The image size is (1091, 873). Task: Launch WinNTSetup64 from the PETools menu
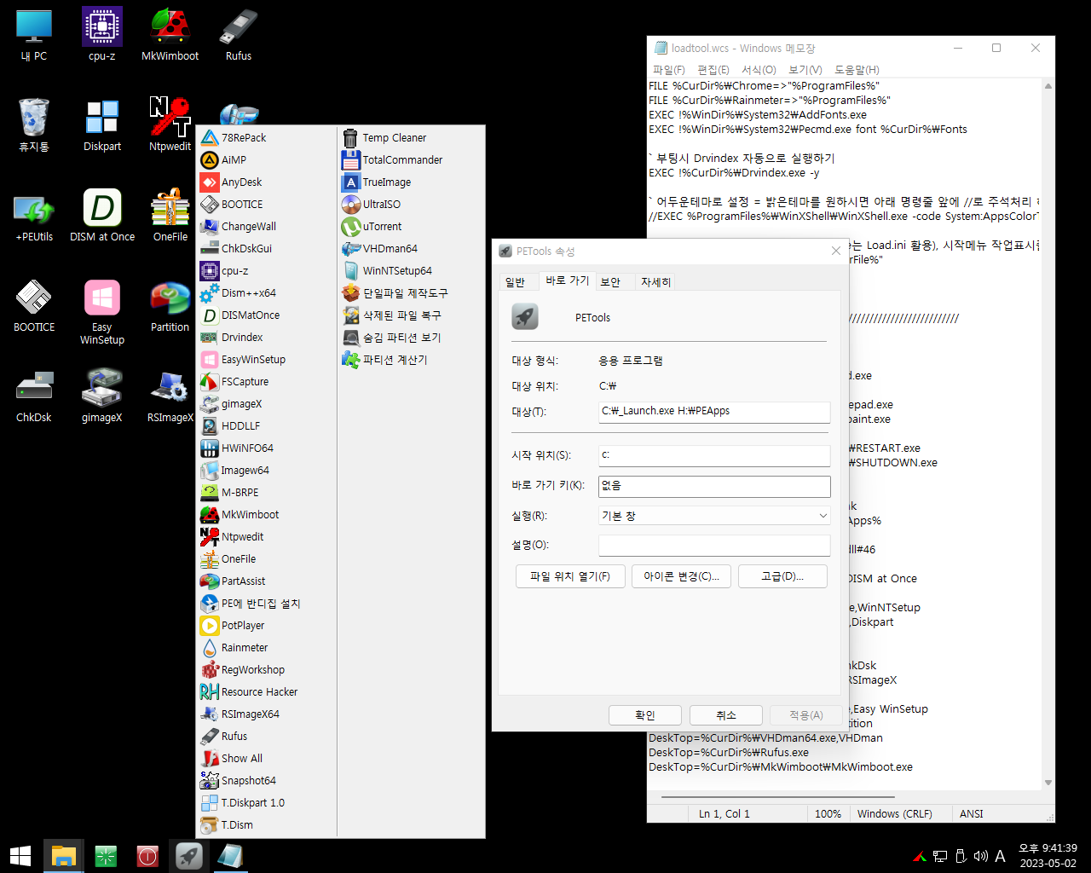click(411, 270)
